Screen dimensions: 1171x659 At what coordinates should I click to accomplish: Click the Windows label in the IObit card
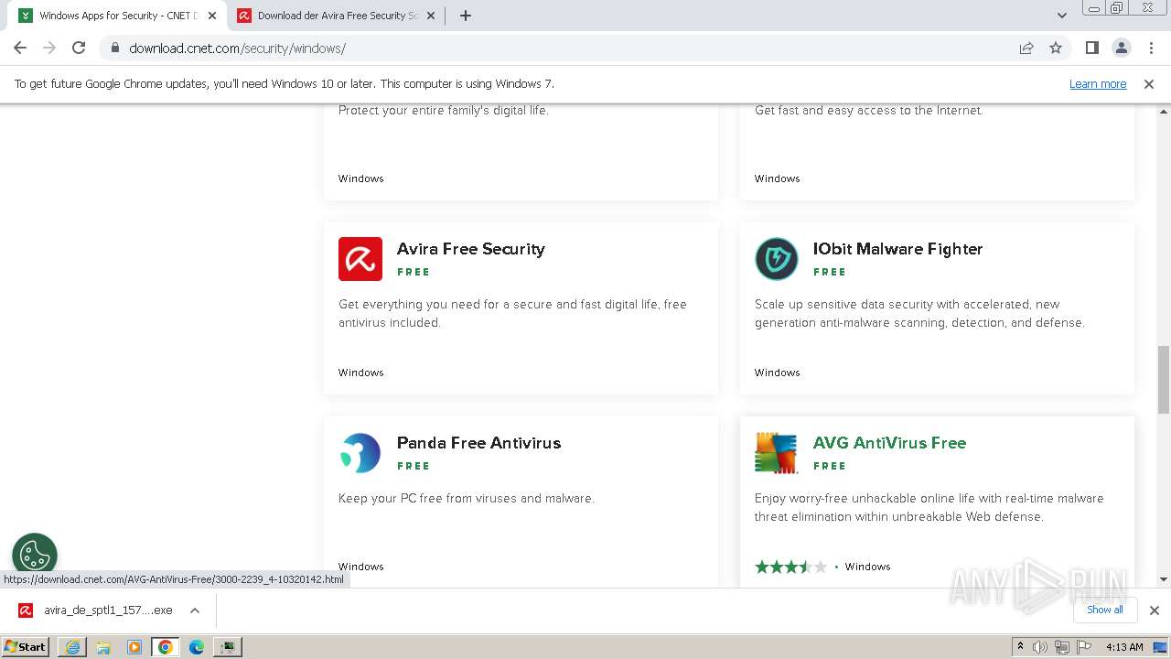(778, 373)
